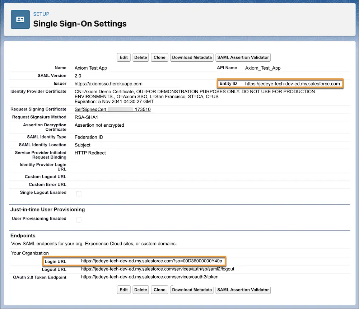The height and width of the screenshot is (309, 359).
Task: Click the Assertion not encrypted value
Action: 99,125
